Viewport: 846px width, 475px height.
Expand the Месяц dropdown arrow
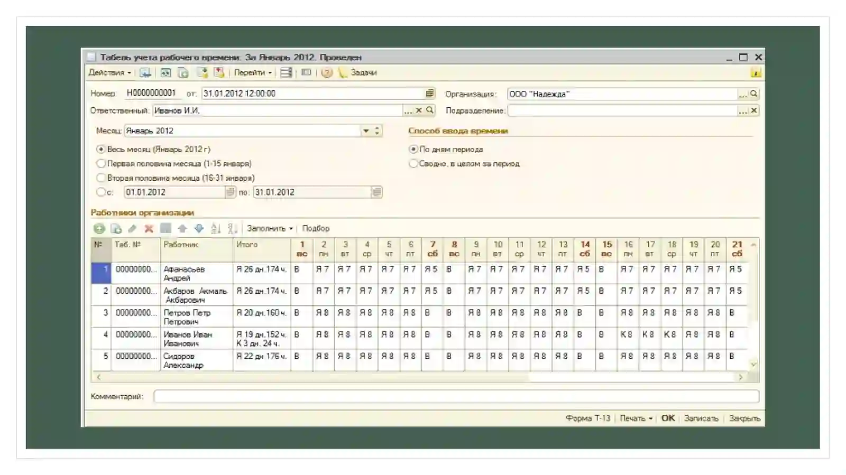366,131
